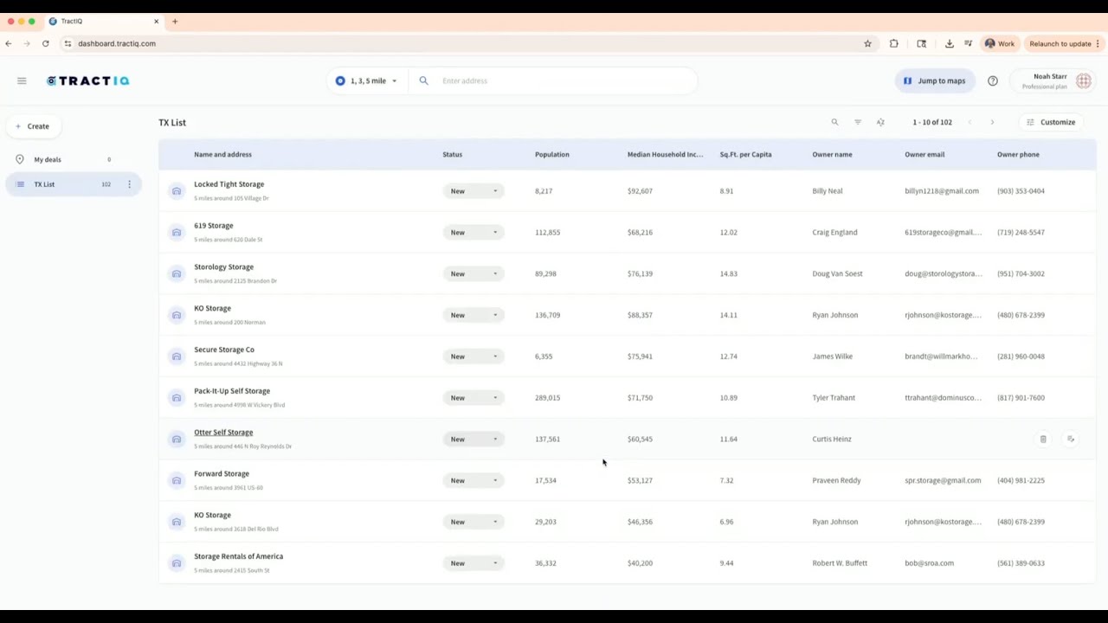The image size is (1108, 623).
Task: Open the browser media controls icon
Action: (x=968, y=43)
